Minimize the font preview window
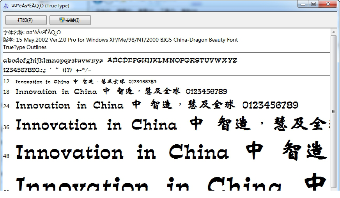This screenshot has width=340, height=198. (x=303, y=4)
